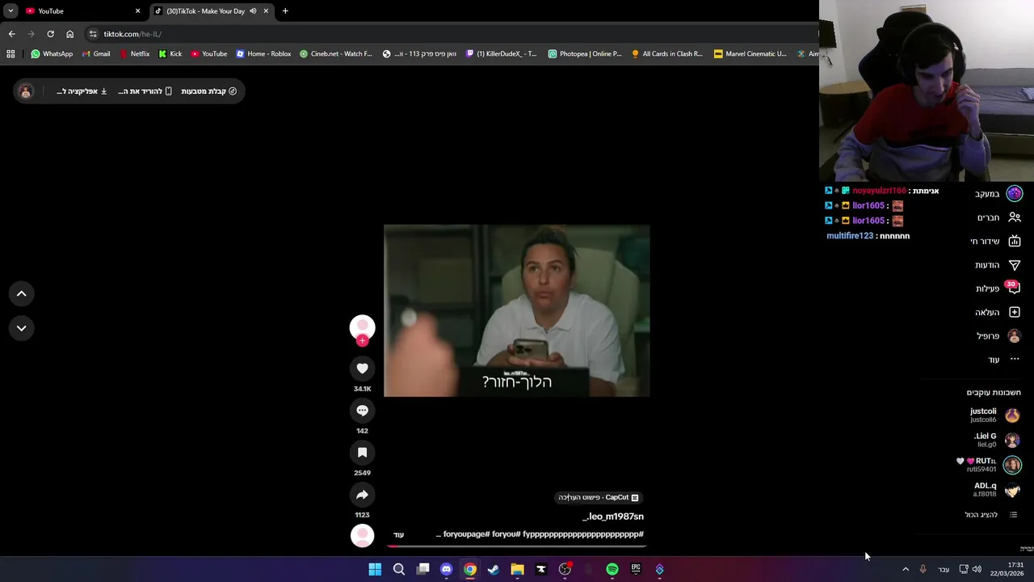The height and width of the screenshot is (582, 1034).
Task: Open the KillerDudeX Twitch bookmark
Action: [x=501, y=54]
